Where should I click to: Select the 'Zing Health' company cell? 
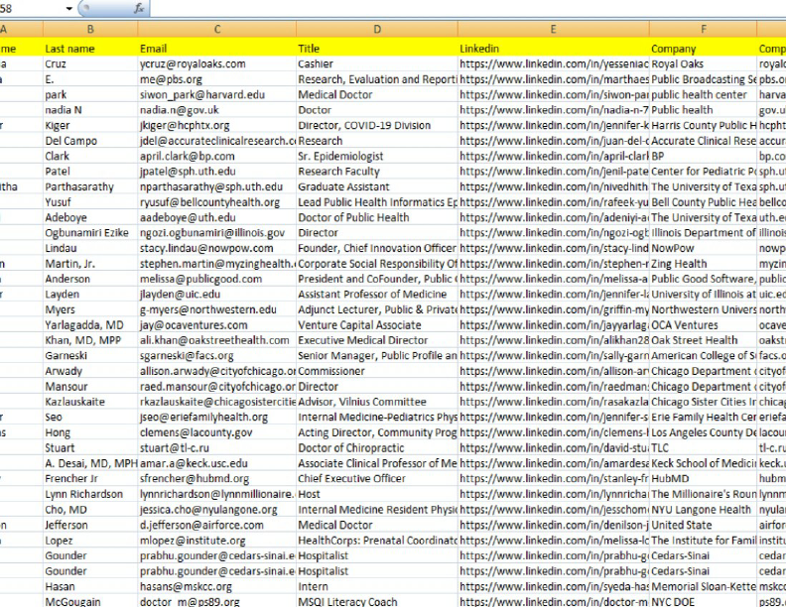coord(704,264)
